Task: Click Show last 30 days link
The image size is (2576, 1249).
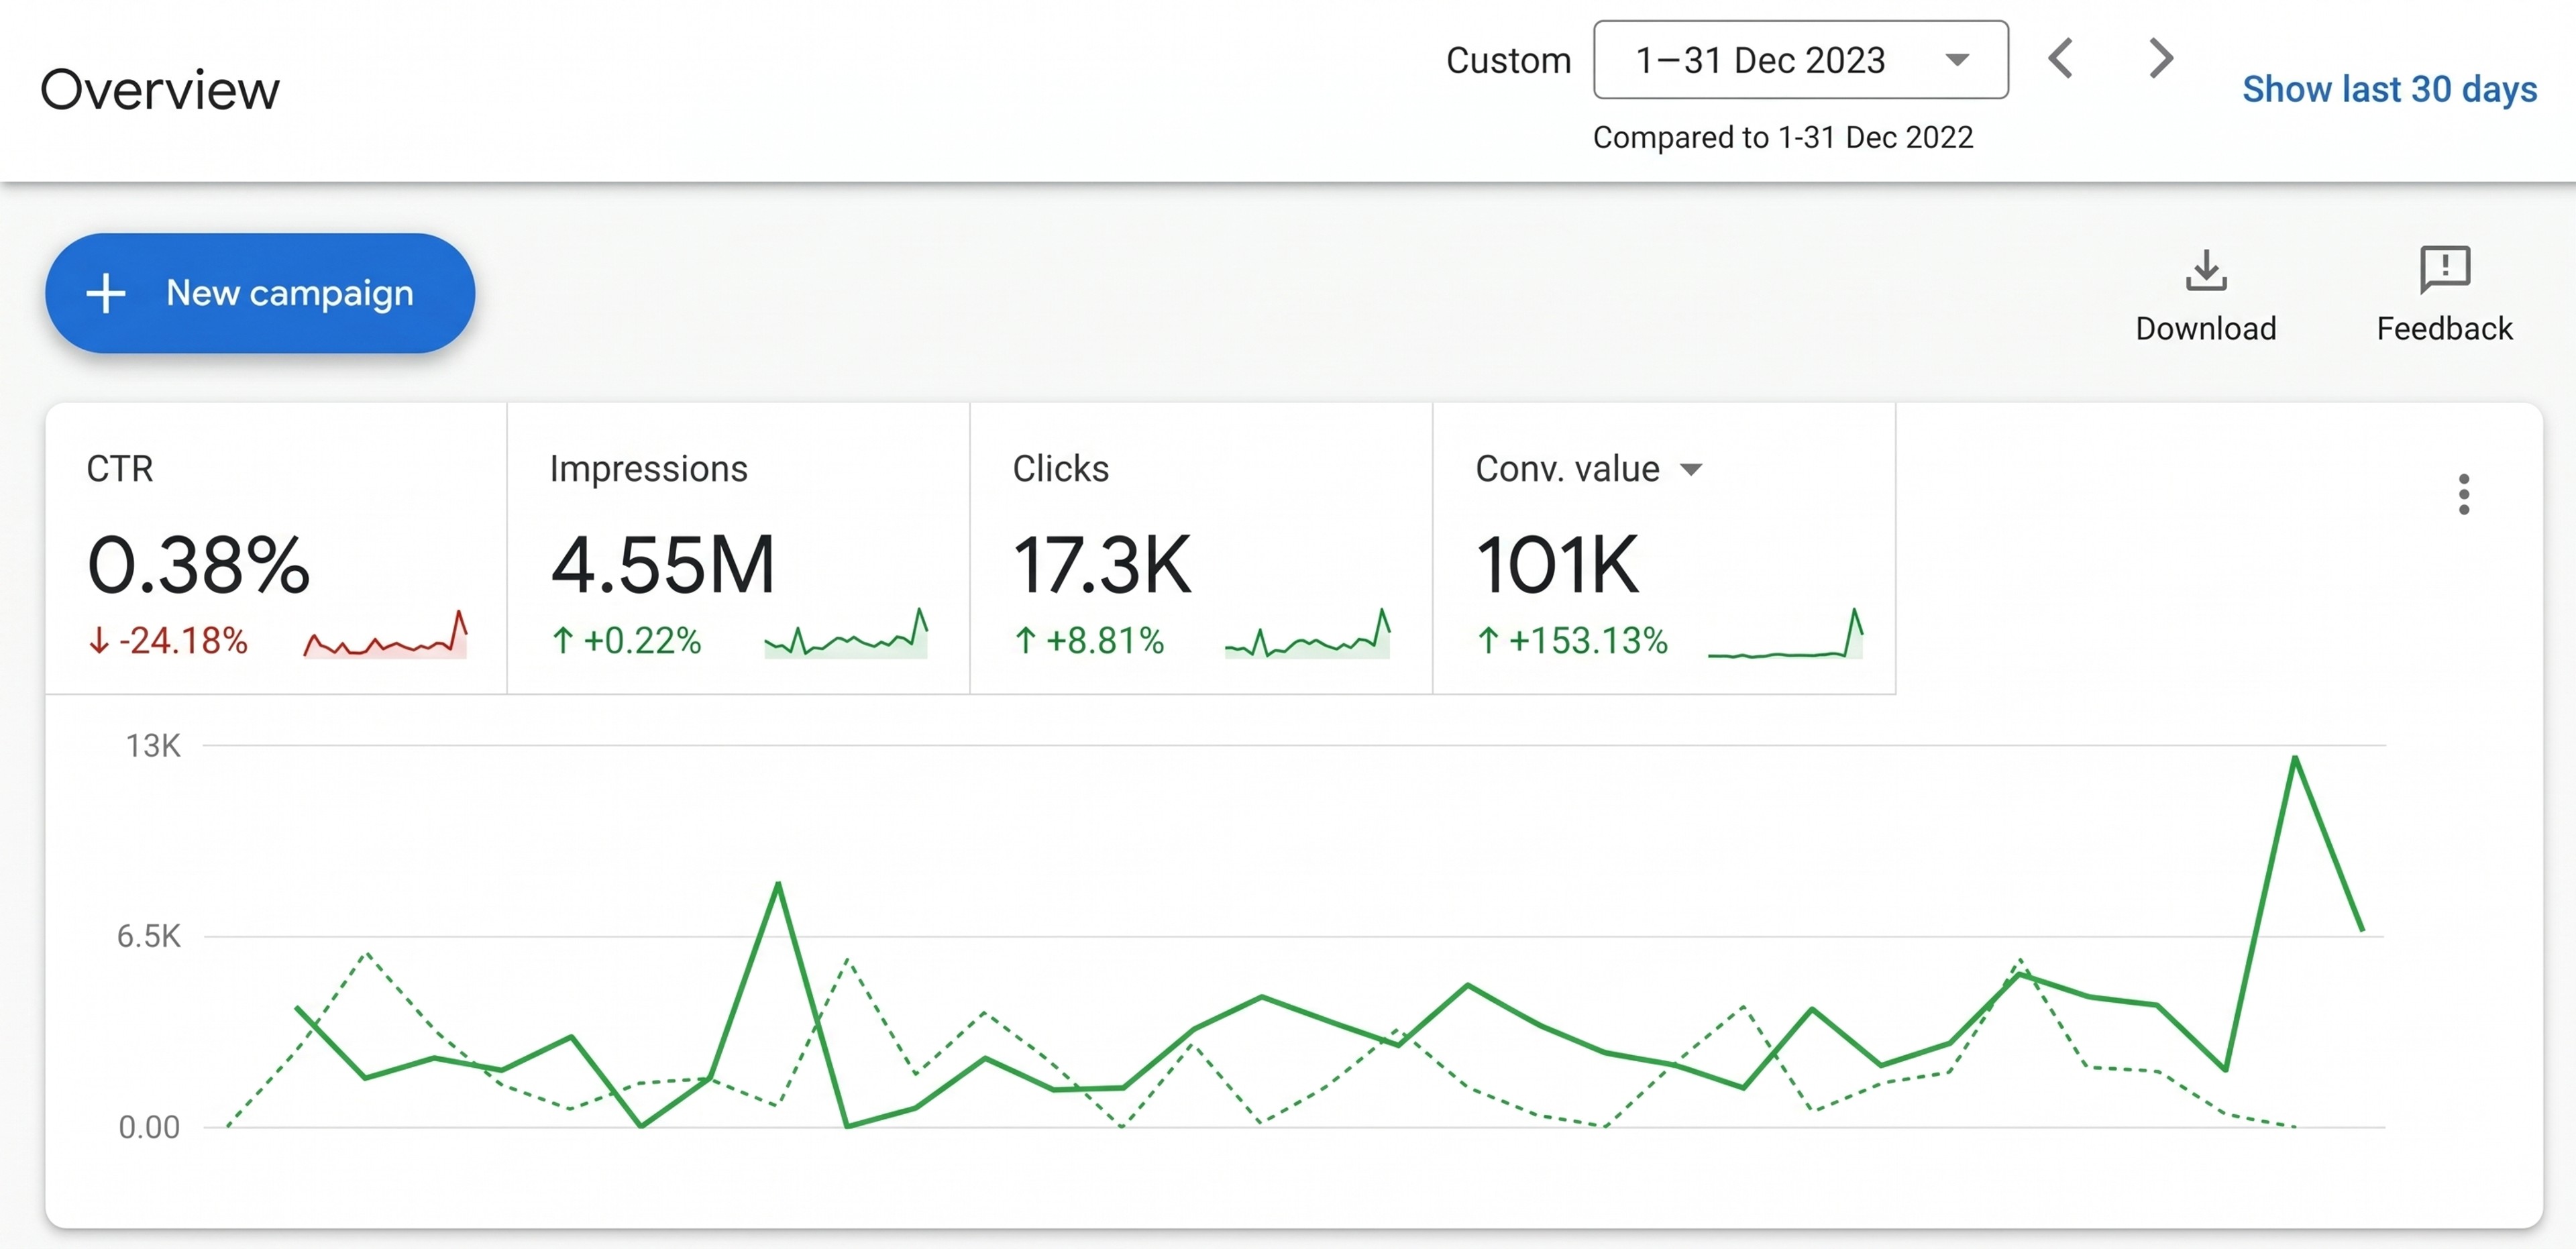Action: pos(2389,89)
